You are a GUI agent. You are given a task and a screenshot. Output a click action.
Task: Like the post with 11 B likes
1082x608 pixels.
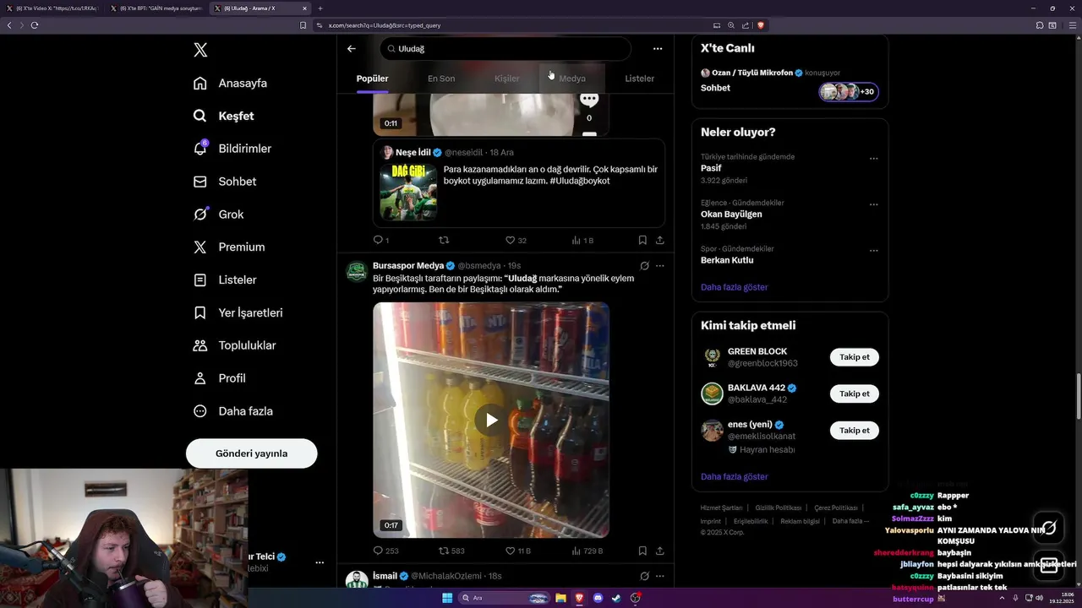pos(517,551)
